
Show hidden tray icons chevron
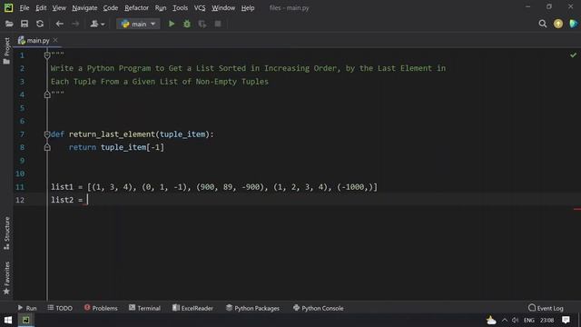pos(505,321)
